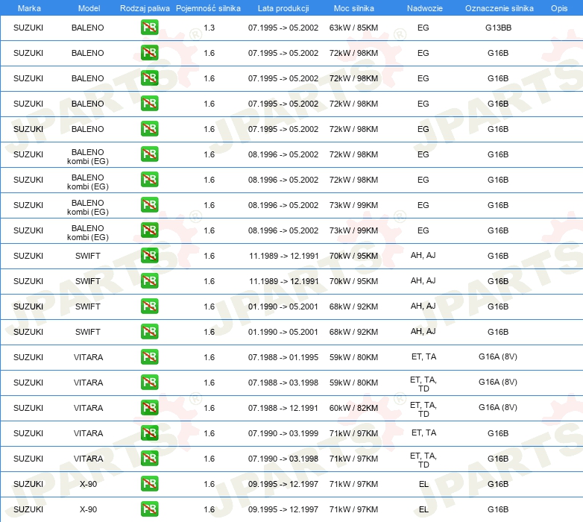The image size is (583, 522).
Task: Click fuel icon for VITARA 07.1990 -> 03.1999
Action: tap(149, 433)
